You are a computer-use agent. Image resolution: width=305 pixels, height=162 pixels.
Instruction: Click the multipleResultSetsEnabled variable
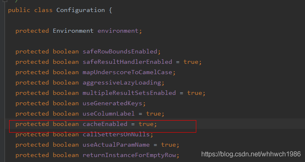pos(129,93)
